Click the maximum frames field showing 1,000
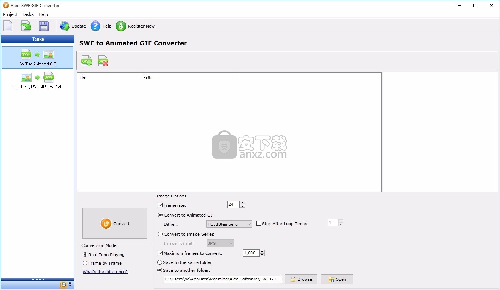The width and height of the screenshot is (500, 290). pyautogui.click(x=251, y=253)
